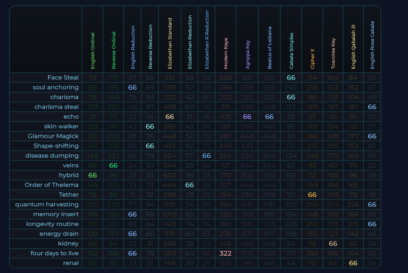Click the highlighted 322 Modern Kaye value
The image size is (408, 273).
pyautogui.click(x=226, y=253)
